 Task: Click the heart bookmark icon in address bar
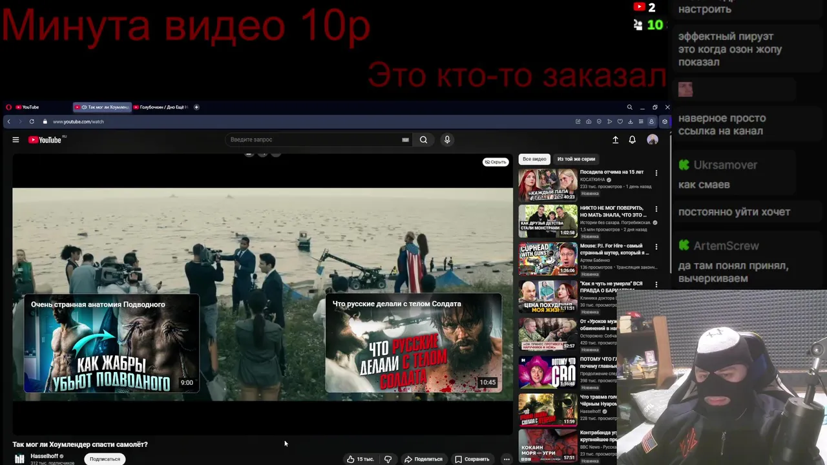620,121
